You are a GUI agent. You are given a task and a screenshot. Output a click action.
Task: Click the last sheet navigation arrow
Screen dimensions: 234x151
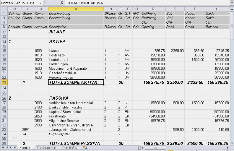pyautogui.click(x=15, y=148)
